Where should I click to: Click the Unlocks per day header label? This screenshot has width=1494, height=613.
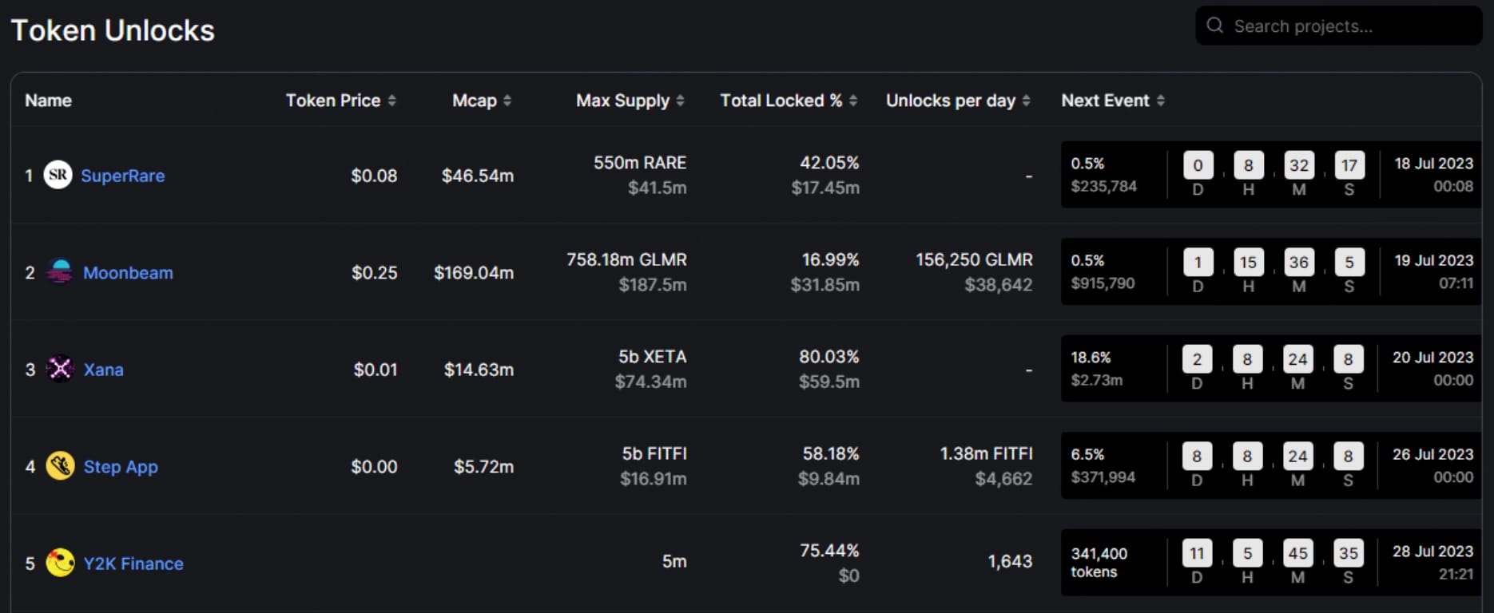[x=951, y=101]
